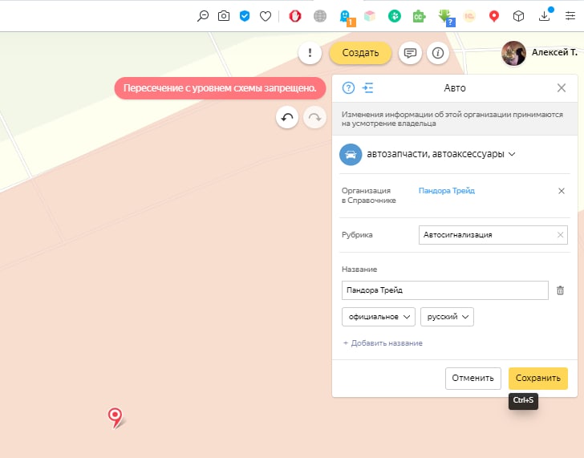Screen dimensions: 584x458
Task: Open the русский language dropdown
Action: tap(447, 317)
